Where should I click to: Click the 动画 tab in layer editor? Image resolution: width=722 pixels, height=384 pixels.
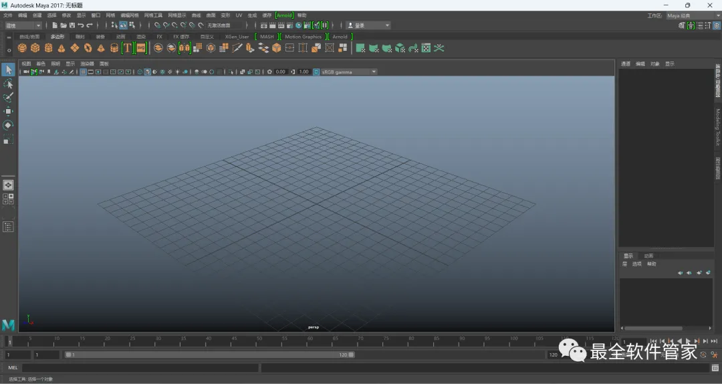pos(648,256)
